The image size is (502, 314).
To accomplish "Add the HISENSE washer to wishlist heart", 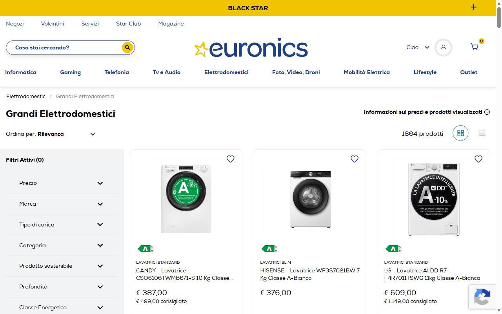I will pyautogui.click(x=355, y=159).
